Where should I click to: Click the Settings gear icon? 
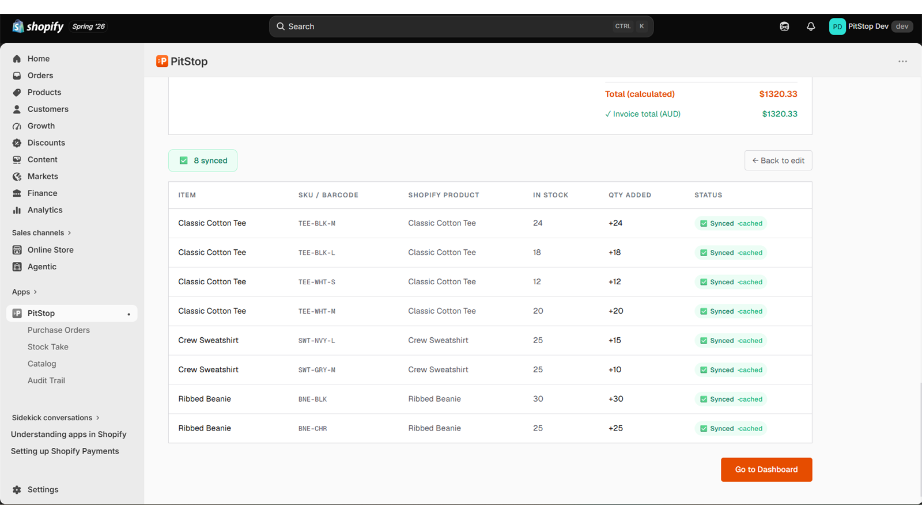[x=17, y=490]
